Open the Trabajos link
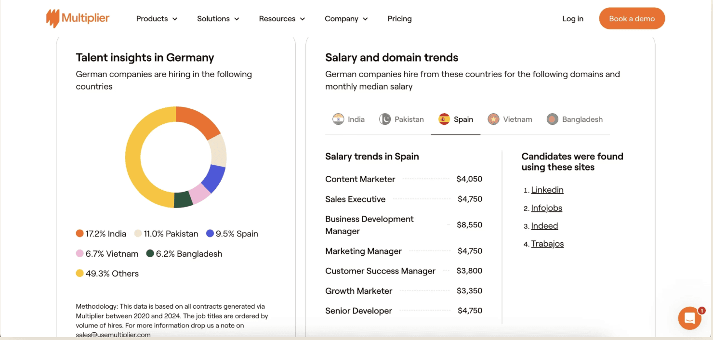Screen dimensions: 713x340 pos(547,244)
